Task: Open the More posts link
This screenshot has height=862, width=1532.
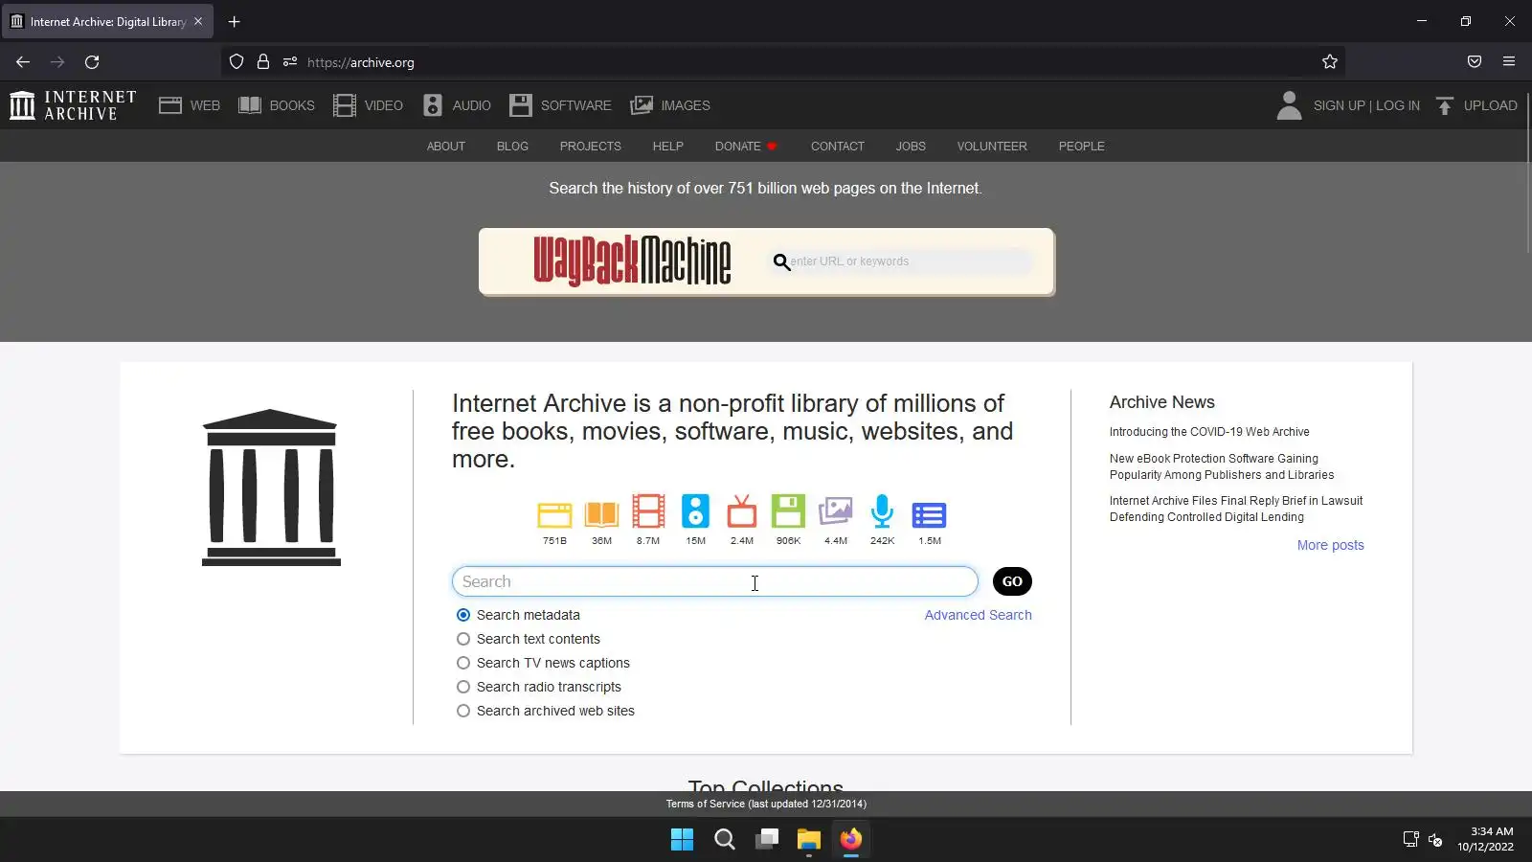Action: (1331, 545)
